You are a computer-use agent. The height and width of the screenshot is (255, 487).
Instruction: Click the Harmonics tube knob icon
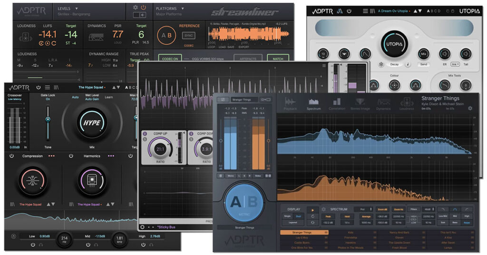(x=92, y=181)
